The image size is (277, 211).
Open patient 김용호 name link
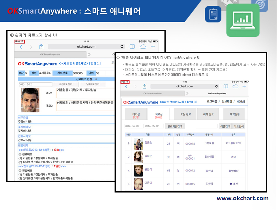click(148, 142)
